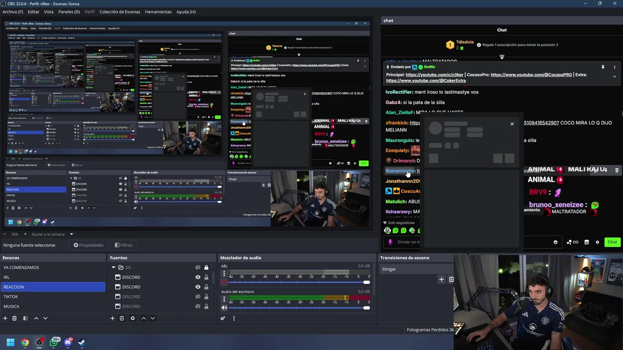Mute Audio del escritorio speaker icon
This screenshot has width=623, height=350.
pyautogui.click(x=224, y=308)
